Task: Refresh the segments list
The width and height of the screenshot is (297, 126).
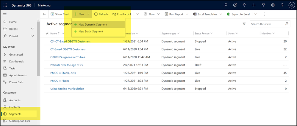Action: (101, 14)
